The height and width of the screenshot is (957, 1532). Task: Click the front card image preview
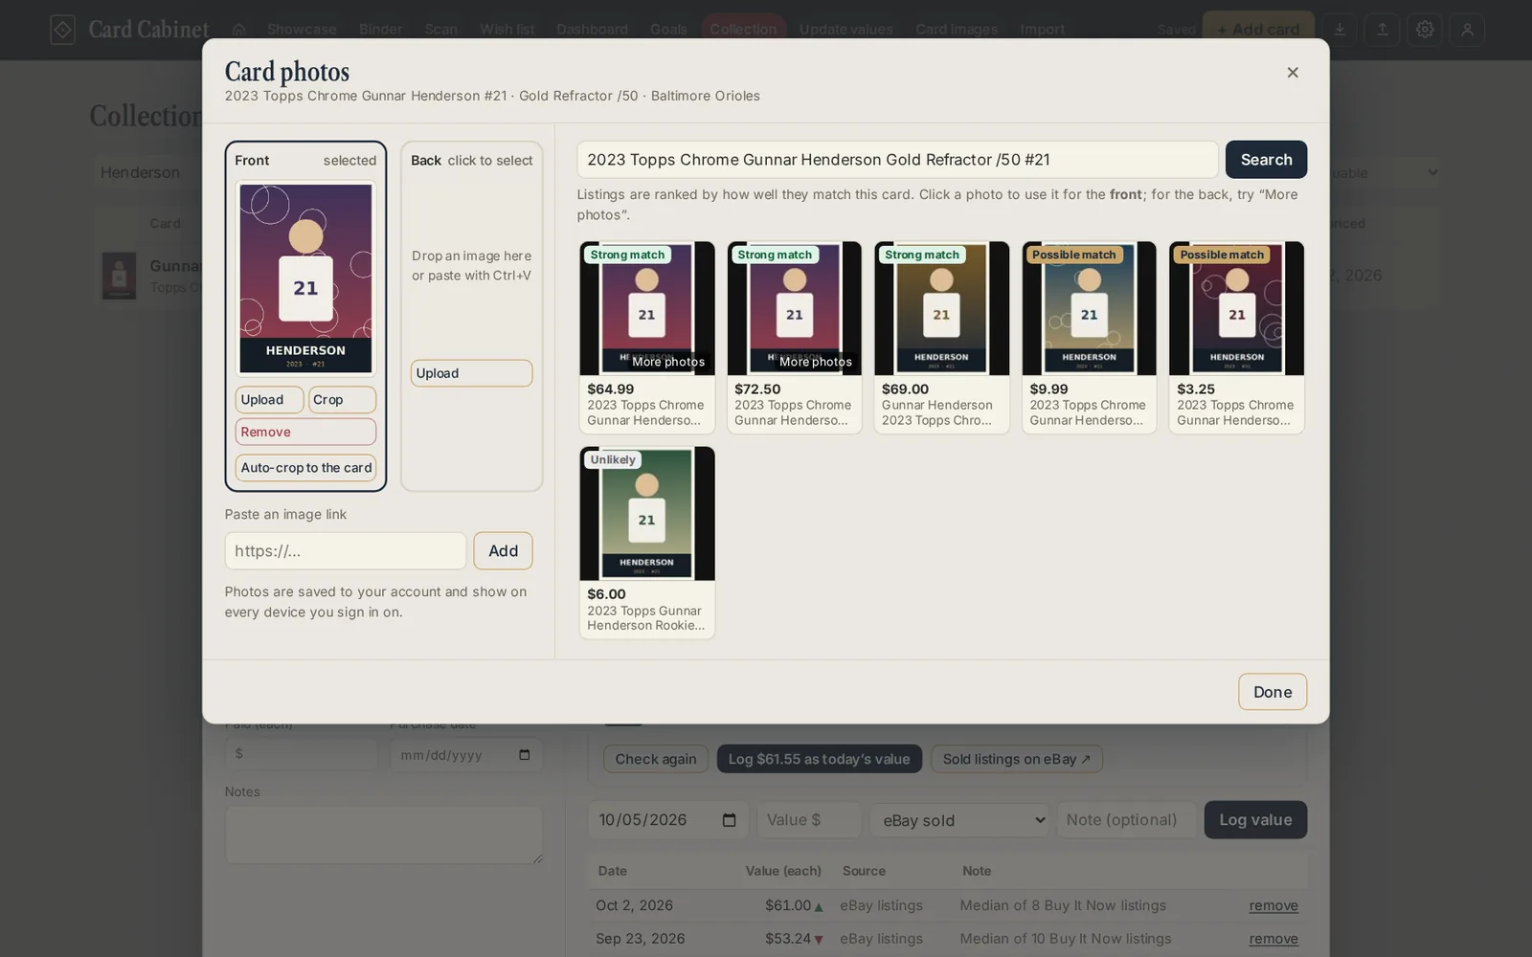coord(305,278)
